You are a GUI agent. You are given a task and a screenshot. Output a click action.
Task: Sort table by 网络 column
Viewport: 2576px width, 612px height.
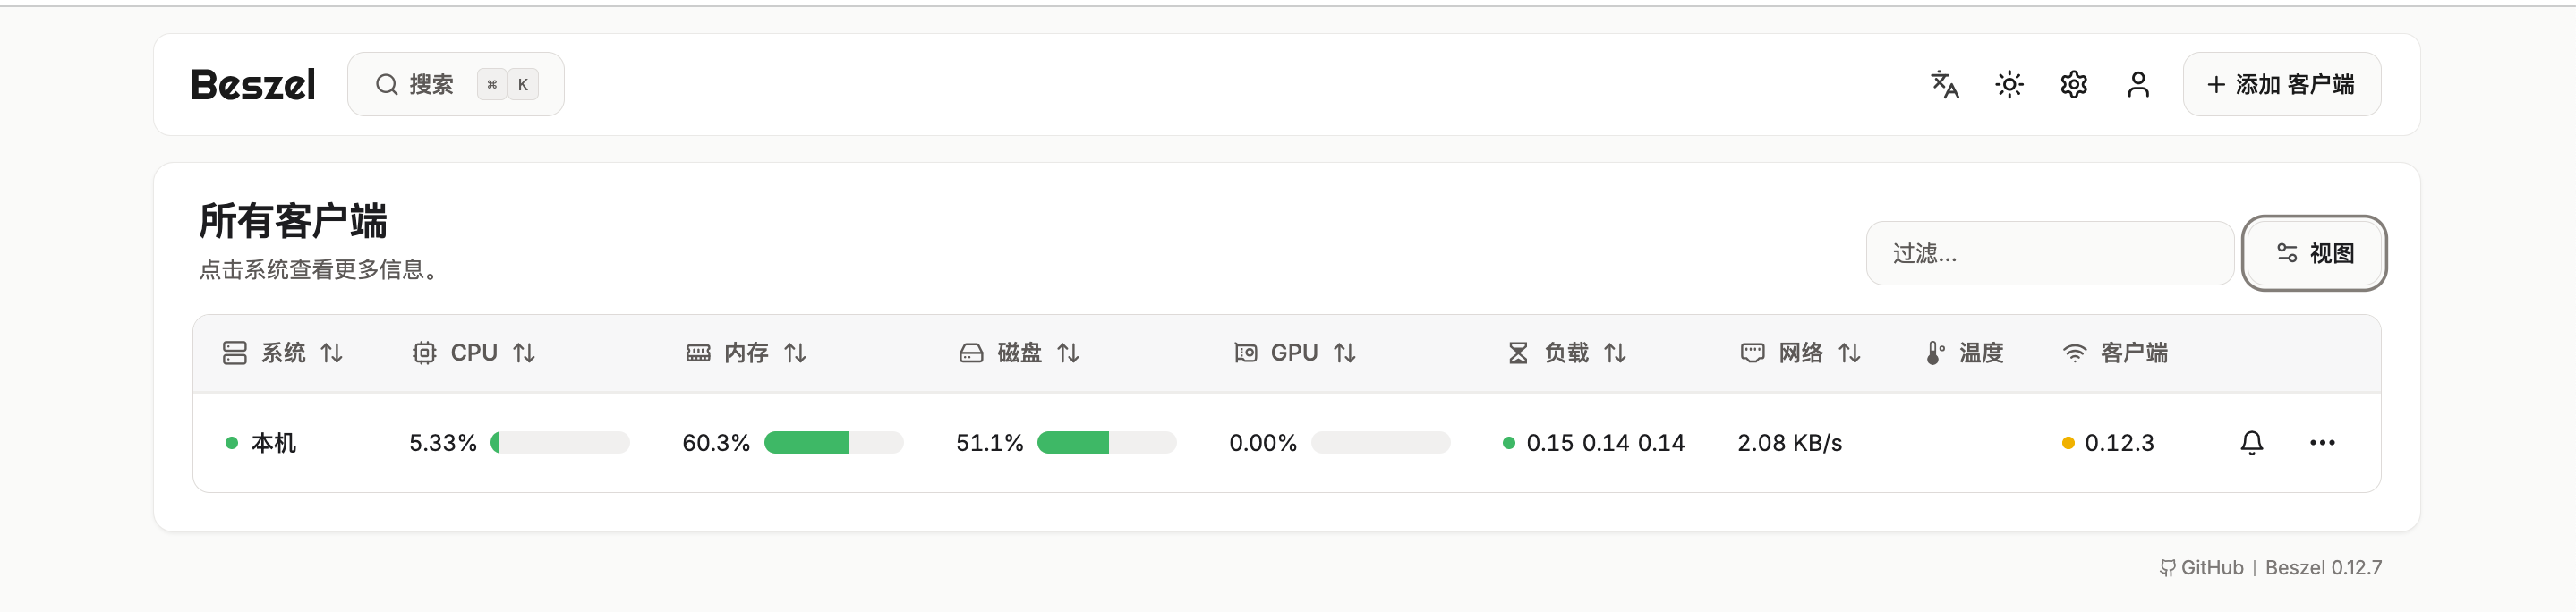[x=1800, y=353]
